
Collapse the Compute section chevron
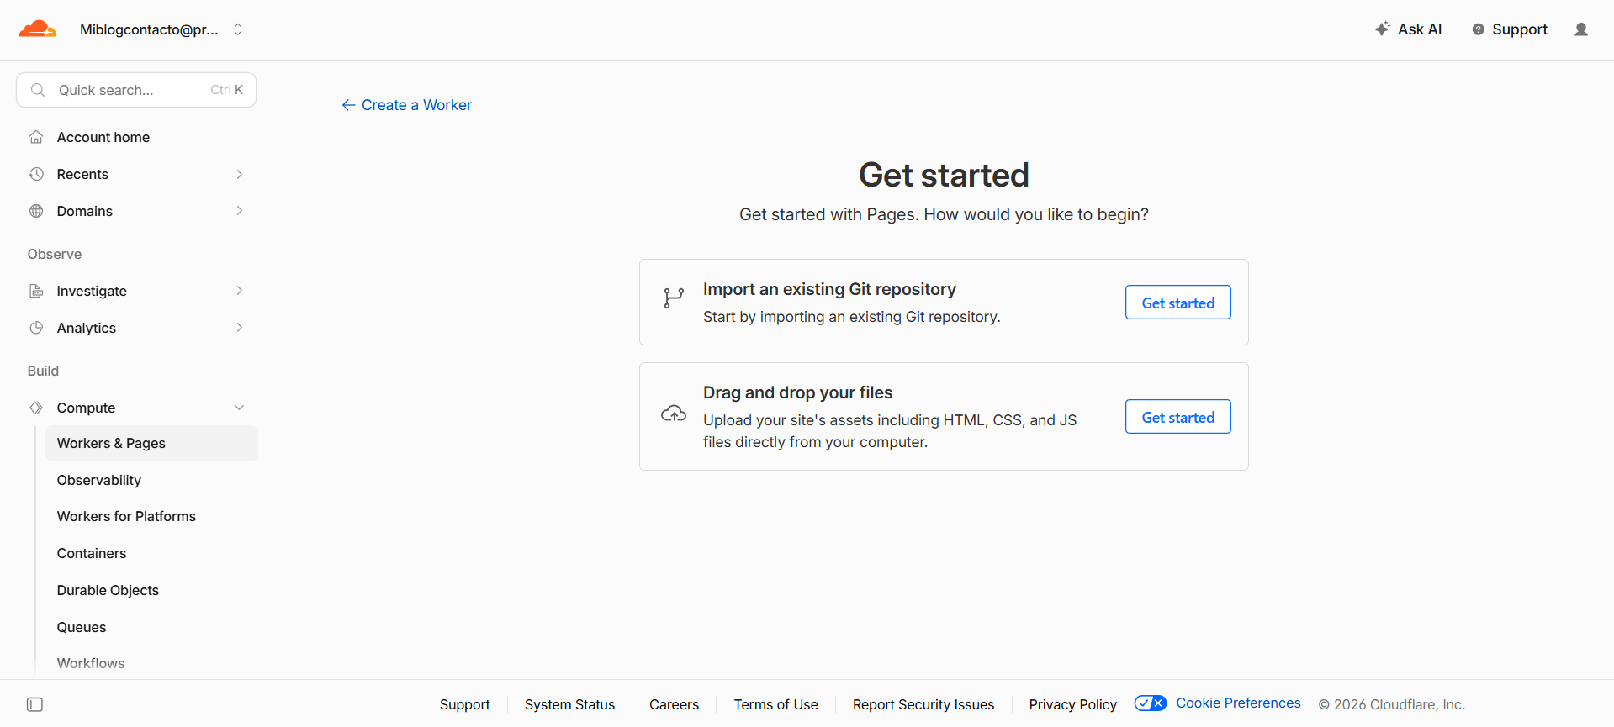tap(240, 408)
